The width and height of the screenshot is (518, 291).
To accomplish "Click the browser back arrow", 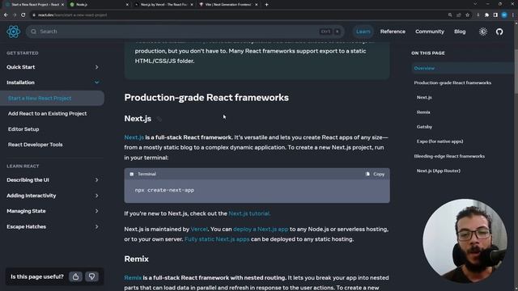I will pyautogui.click(x=6, y=15).
